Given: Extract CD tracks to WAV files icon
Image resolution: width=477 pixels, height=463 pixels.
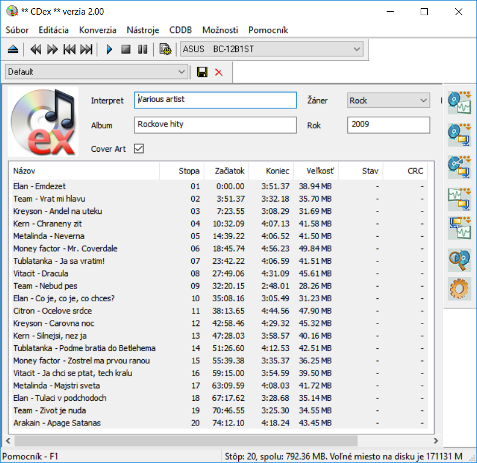Looking at the screenshot, I should 459,101.
